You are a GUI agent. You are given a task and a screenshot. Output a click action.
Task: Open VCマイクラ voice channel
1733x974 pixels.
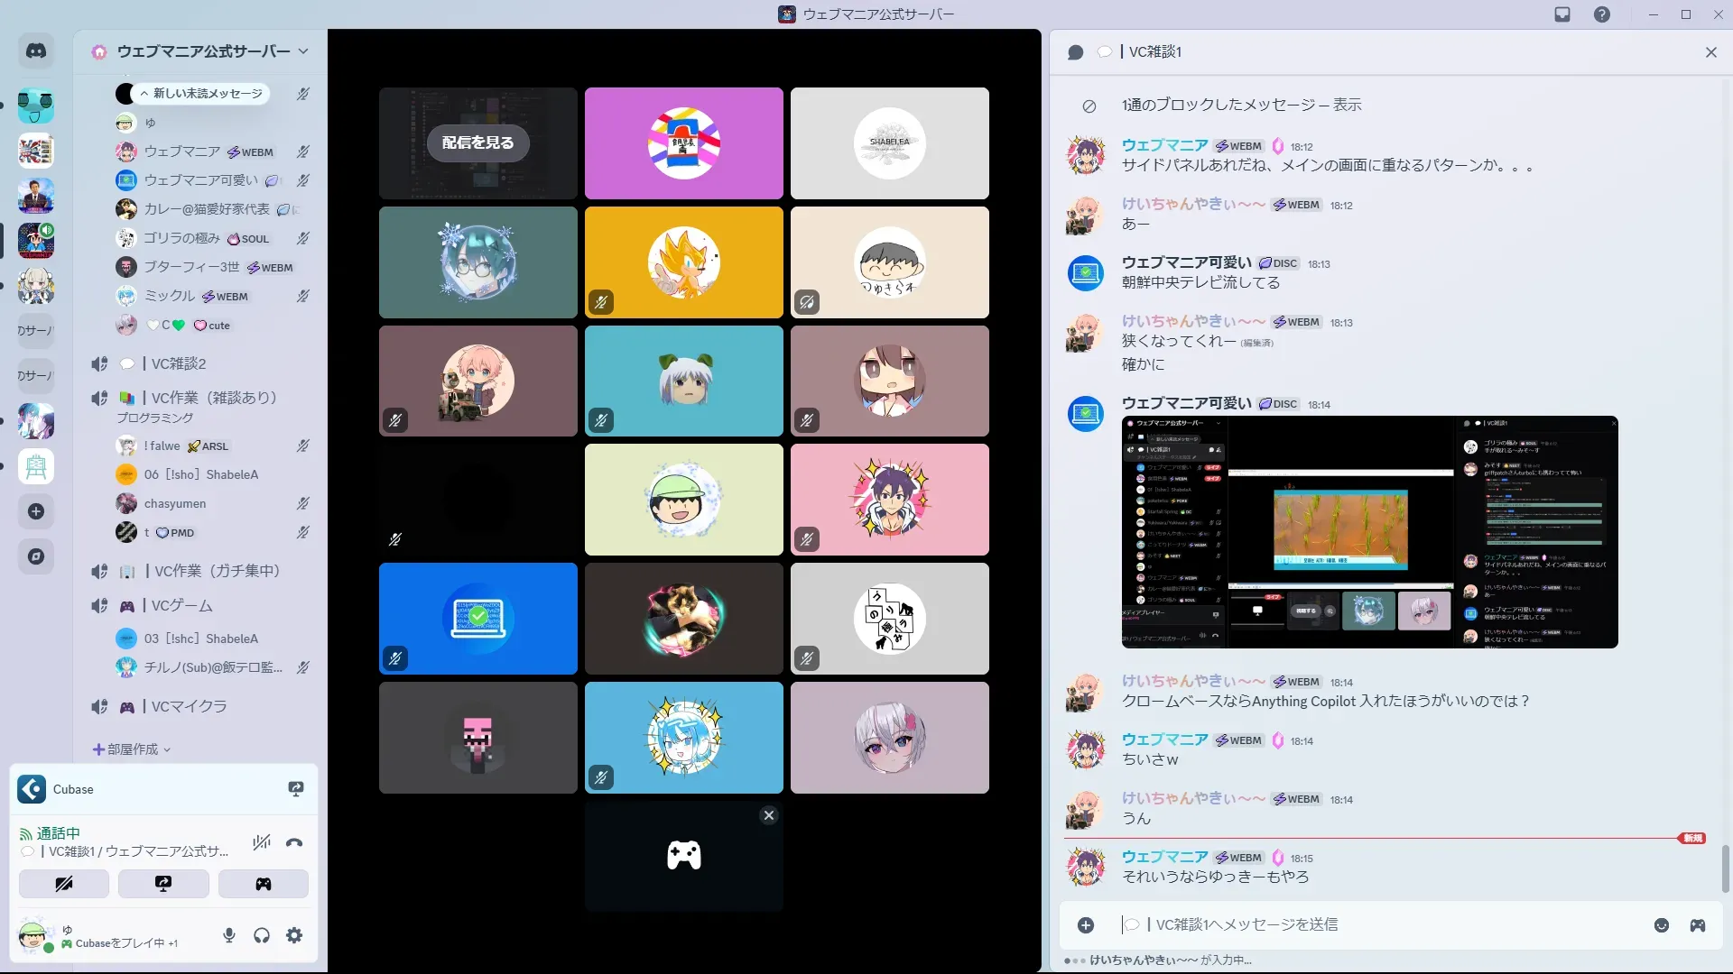[x=189, y=707]
